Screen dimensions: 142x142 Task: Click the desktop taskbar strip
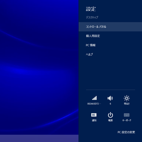[39, 138]
